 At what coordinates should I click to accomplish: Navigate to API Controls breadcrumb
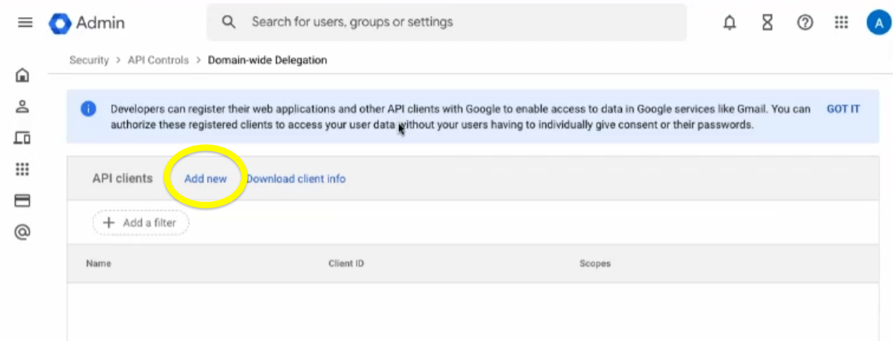click(158, 60)
